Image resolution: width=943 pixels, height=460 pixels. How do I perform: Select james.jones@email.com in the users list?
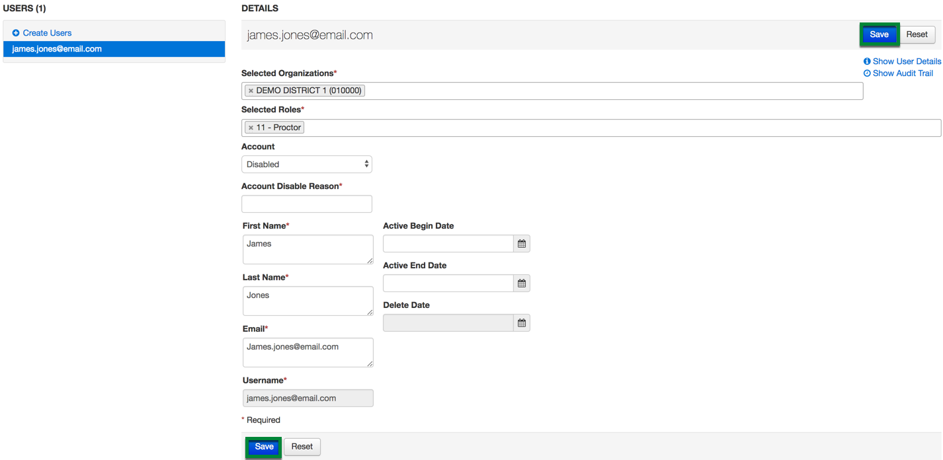(57, 49)
